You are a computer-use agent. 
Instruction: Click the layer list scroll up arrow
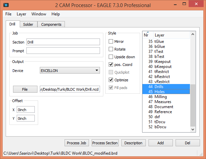(x=193, y=34)
